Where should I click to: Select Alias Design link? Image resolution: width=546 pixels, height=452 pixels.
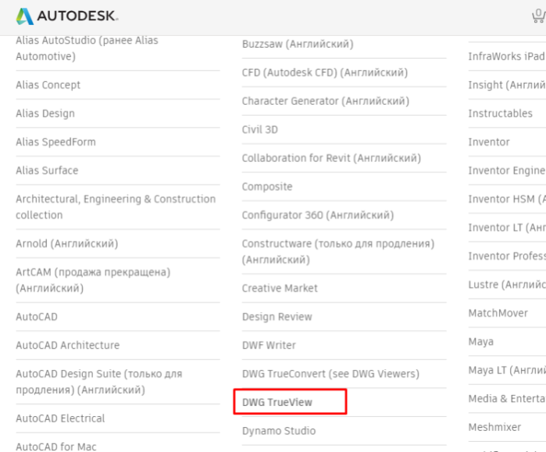45,113
